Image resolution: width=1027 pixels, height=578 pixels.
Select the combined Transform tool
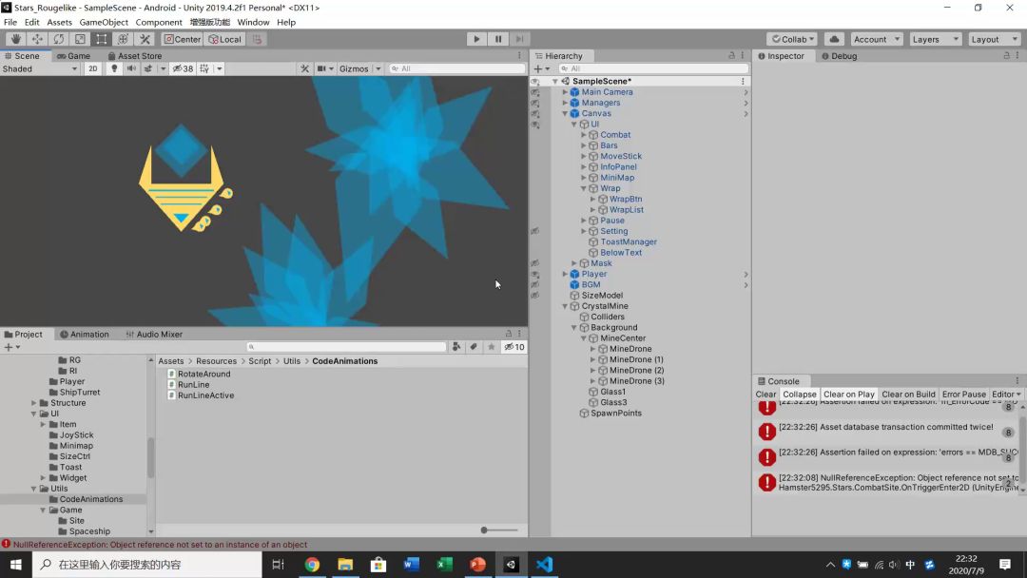coord(123,39)
